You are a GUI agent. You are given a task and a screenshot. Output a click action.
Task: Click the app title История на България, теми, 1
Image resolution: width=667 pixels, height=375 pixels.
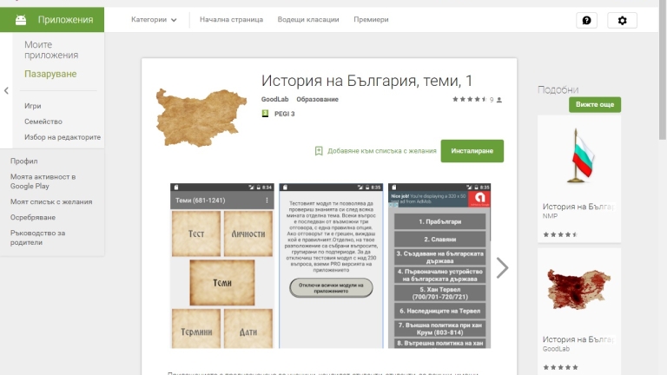point(367,81)
